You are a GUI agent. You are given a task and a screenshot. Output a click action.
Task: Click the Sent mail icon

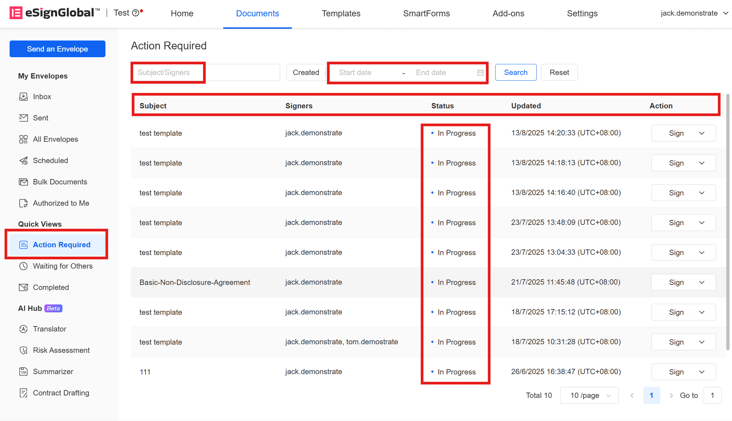point(23,118)
